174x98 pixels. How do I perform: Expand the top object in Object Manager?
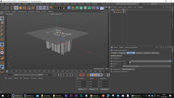point(111,10)
